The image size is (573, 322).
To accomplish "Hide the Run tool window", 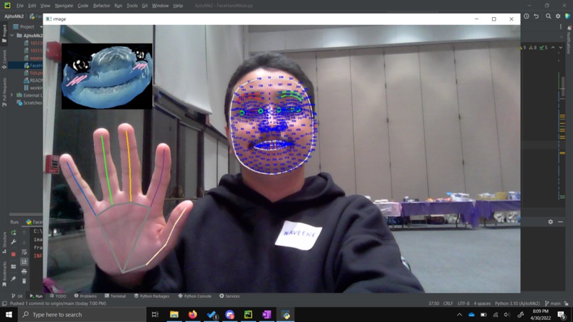I will point(560,222).
